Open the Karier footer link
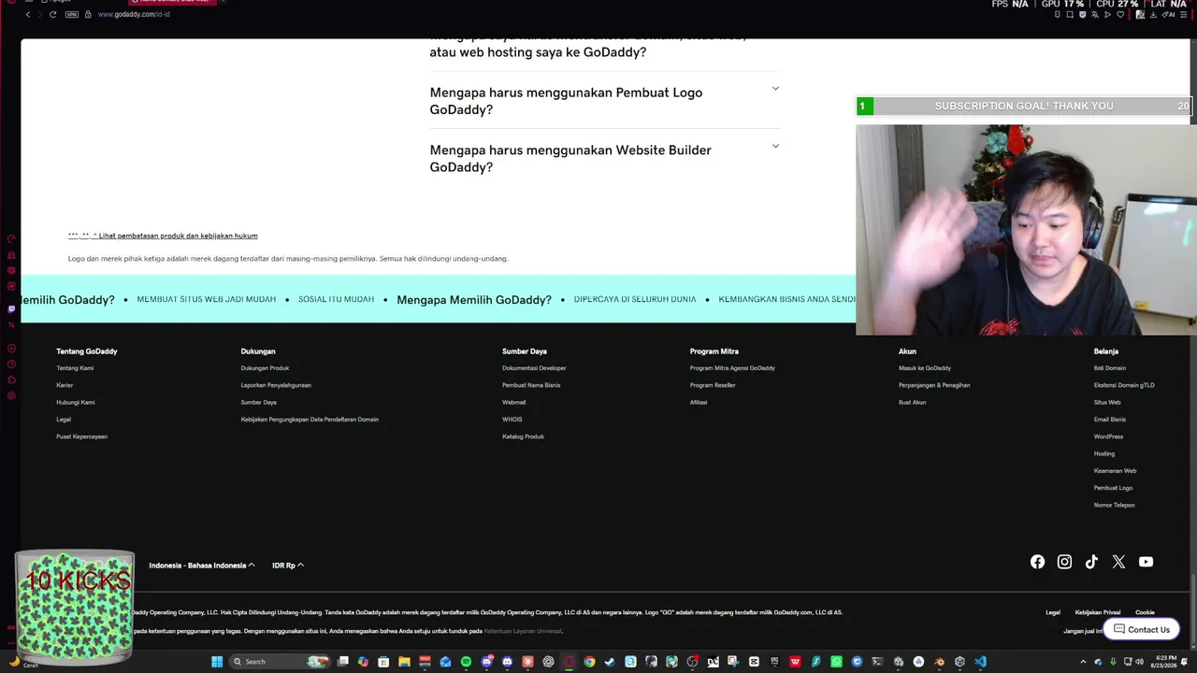 65,385
